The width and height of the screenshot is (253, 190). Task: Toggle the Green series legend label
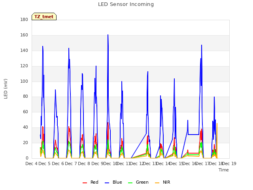(x=142, y=182)
